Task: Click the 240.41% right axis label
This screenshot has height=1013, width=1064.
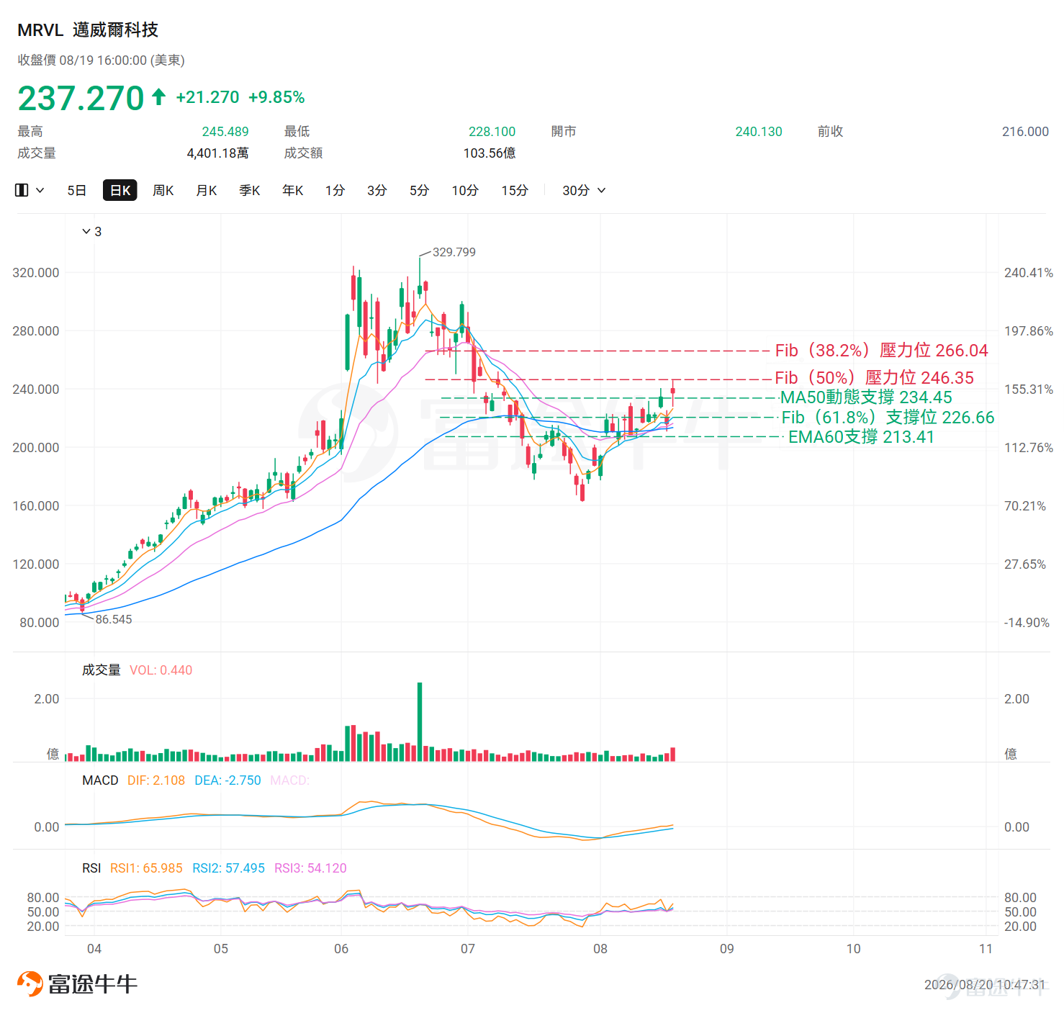Action: point(1029,273)
